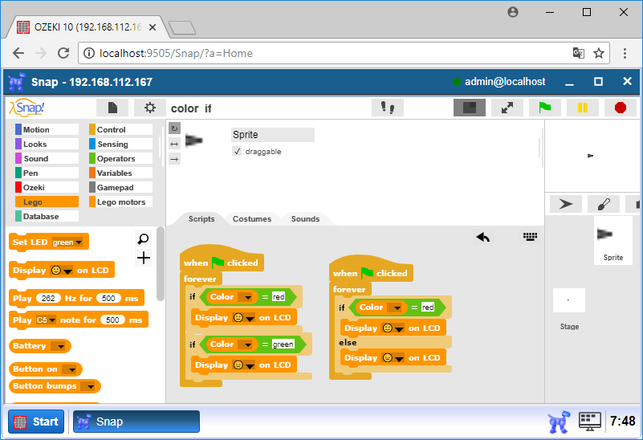Undo last drop with the back arrow
643x440 pixels.
(483, 237)
